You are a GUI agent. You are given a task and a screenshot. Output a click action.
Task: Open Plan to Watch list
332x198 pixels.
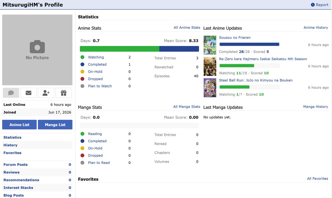click(x=100, y=86)
